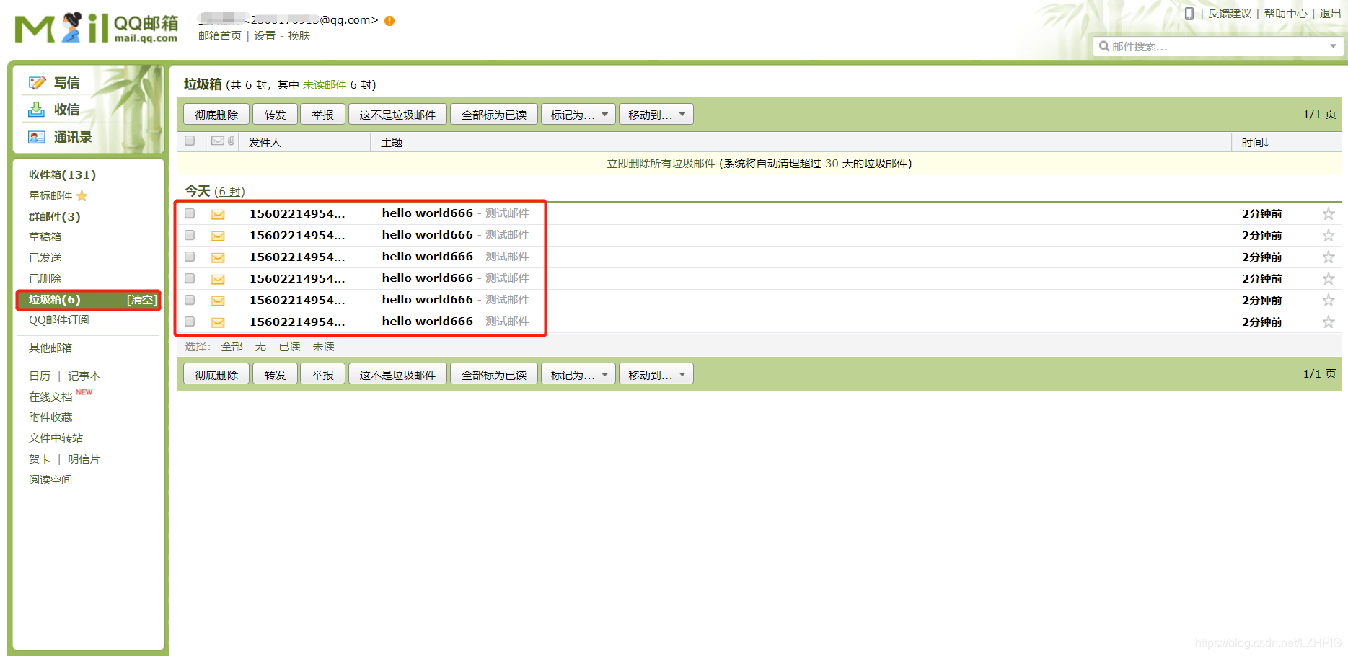Click the unread envelope icon of the sixth email
Viewport: 1348px width, 656px height.
pos(218,322)
